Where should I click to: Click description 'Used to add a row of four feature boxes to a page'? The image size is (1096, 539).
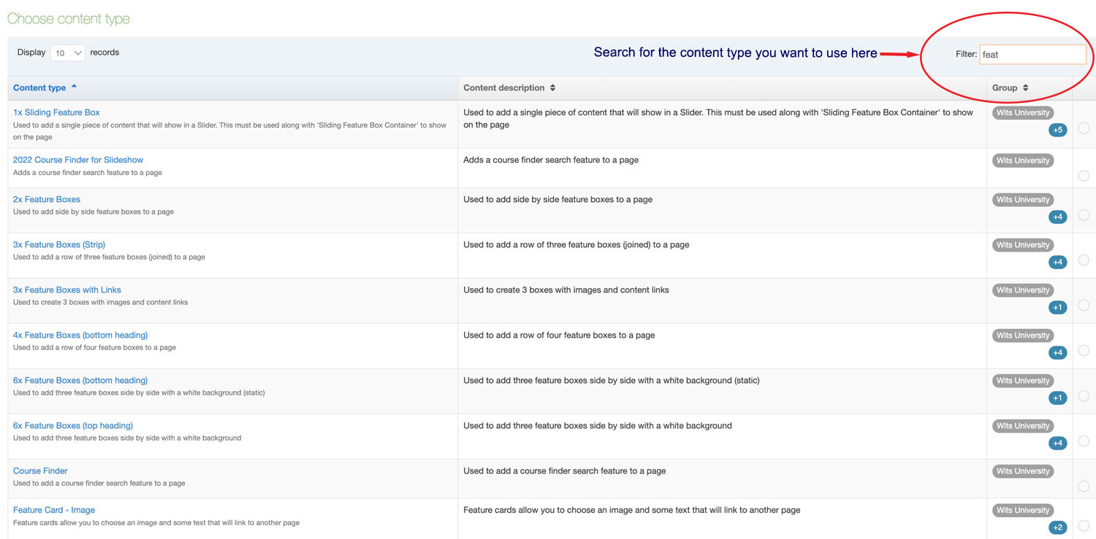click(x=559, y=335)
